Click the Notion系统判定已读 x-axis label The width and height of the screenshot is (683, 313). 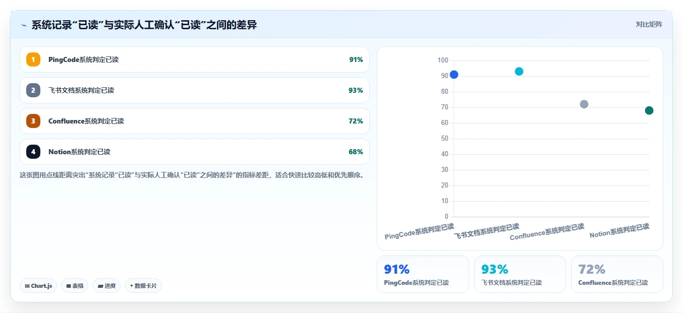619,230
